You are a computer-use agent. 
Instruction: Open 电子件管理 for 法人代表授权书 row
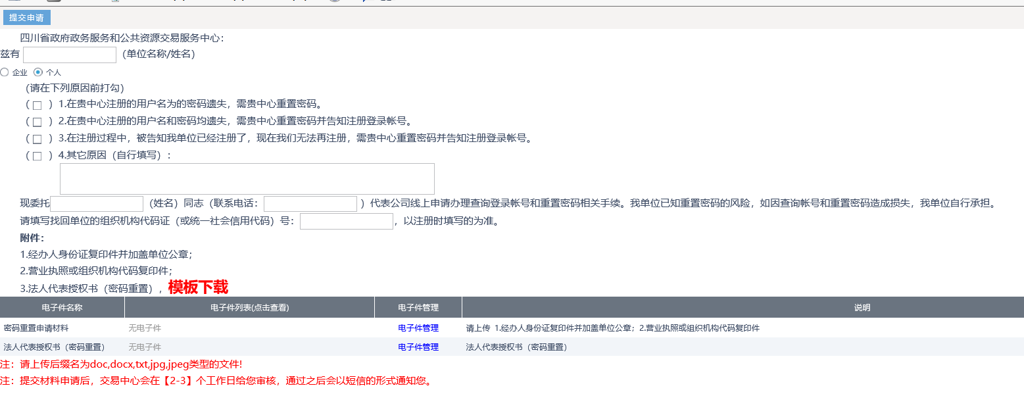[418, 347]
